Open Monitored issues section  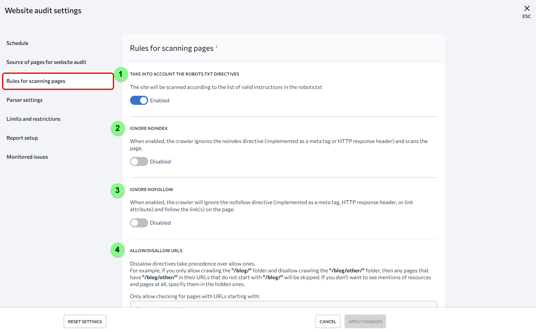pos(27,157)
